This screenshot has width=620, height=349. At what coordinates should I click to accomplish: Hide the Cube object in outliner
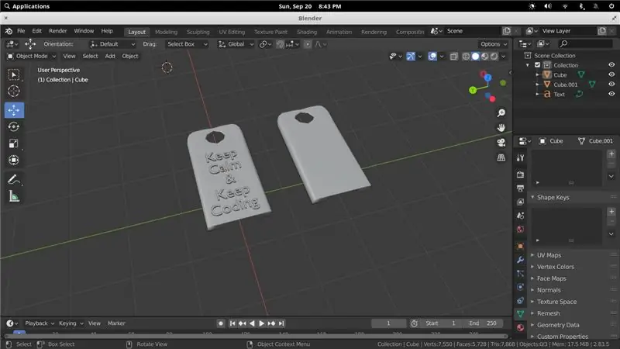click(611, 74)
